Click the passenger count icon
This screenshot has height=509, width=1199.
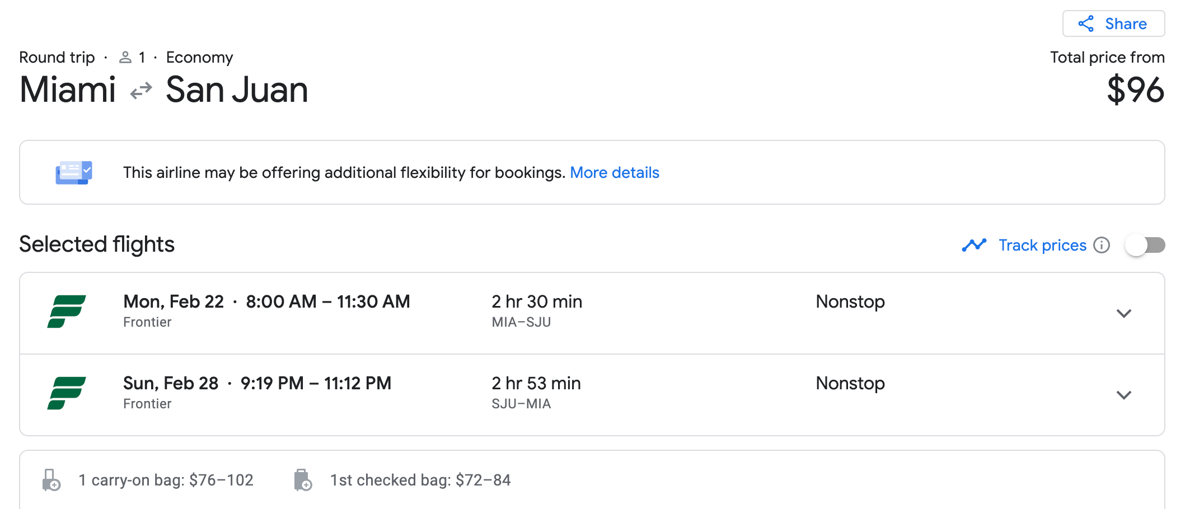tap(125, 57)
